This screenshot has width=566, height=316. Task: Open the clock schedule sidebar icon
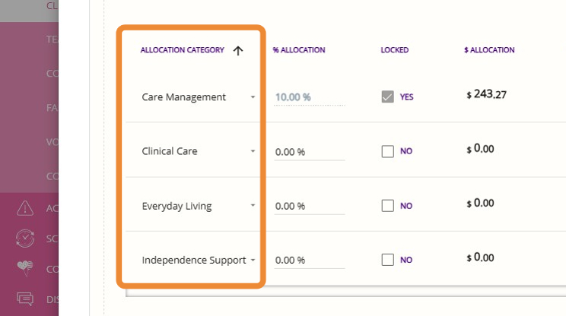click(x=25, y=238)
